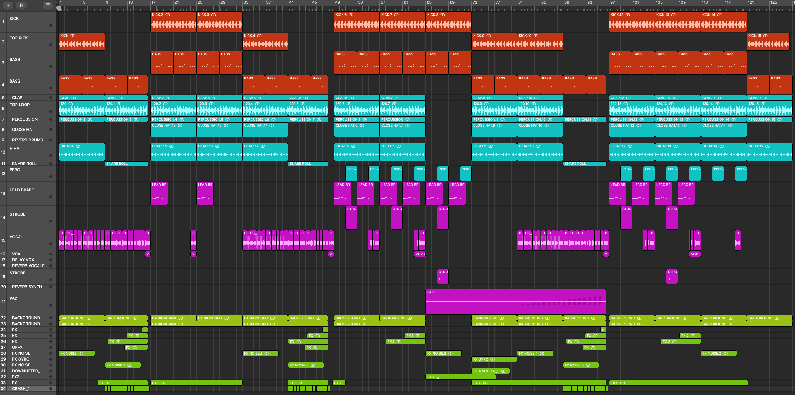The width and height of the screenshot is (795, 395).
Task: Select the FX3 track header
Action: (28, 377)
